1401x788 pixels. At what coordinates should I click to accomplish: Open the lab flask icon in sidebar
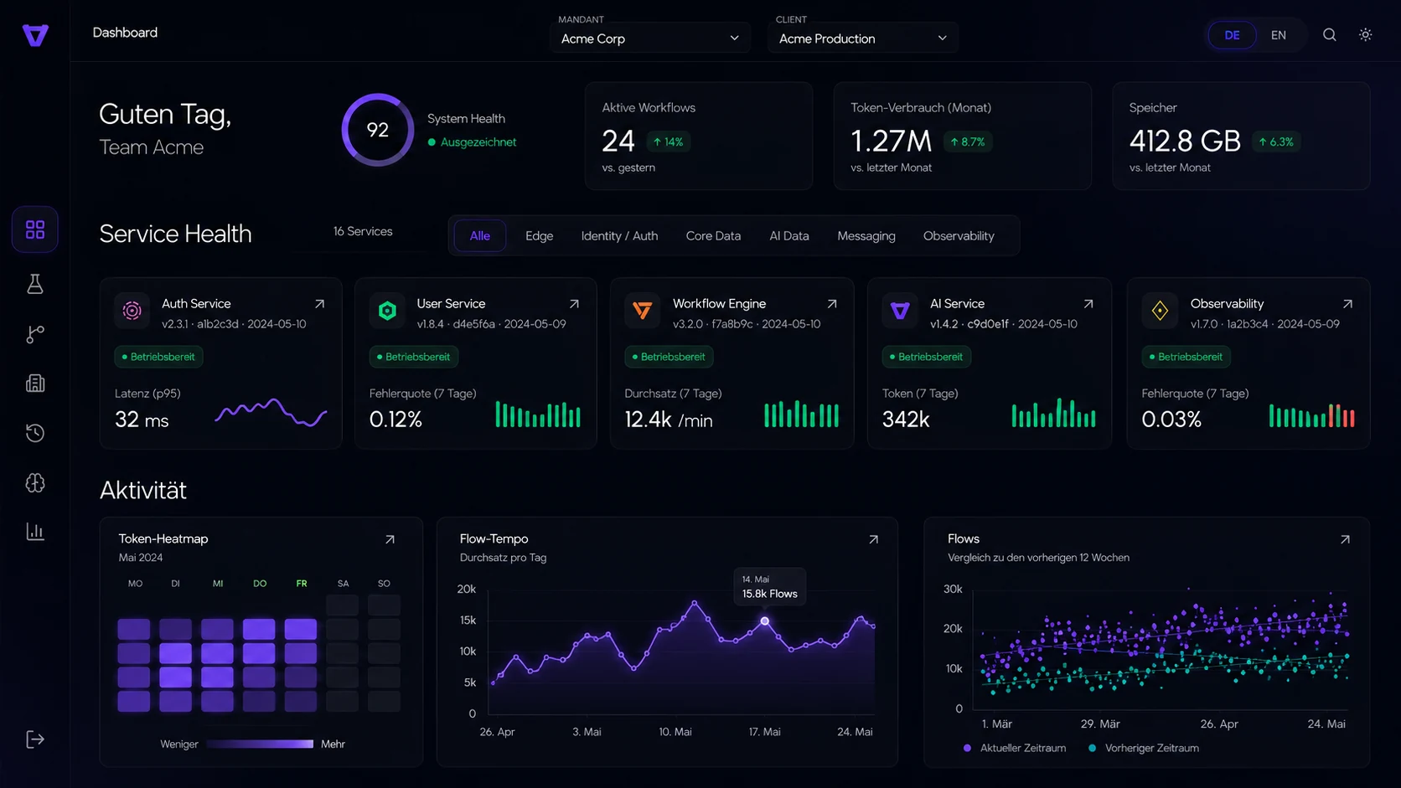tap(35, 284)
